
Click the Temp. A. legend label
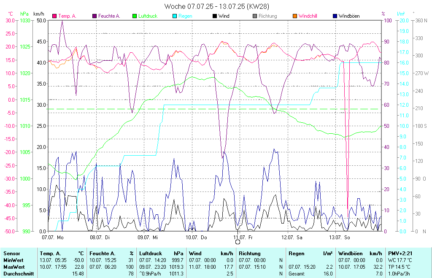click(67, 16)
